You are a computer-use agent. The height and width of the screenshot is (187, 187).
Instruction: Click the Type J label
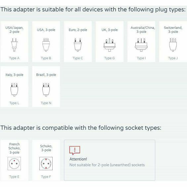click(x=173, y=58)
